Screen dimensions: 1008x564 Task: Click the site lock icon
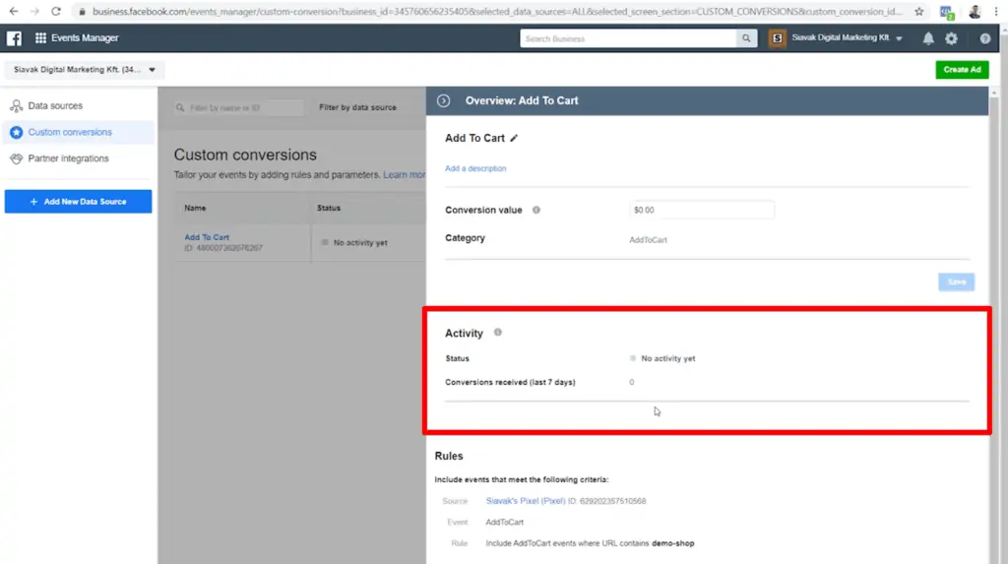coord(82,12)
